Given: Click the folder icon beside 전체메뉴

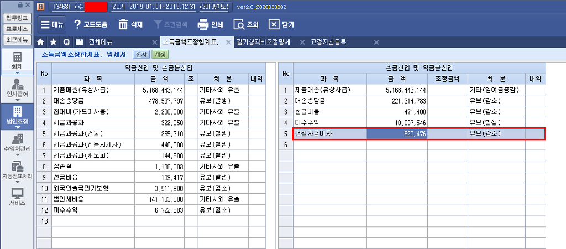Looking at the screenshot, I should (x=79, y=42).
